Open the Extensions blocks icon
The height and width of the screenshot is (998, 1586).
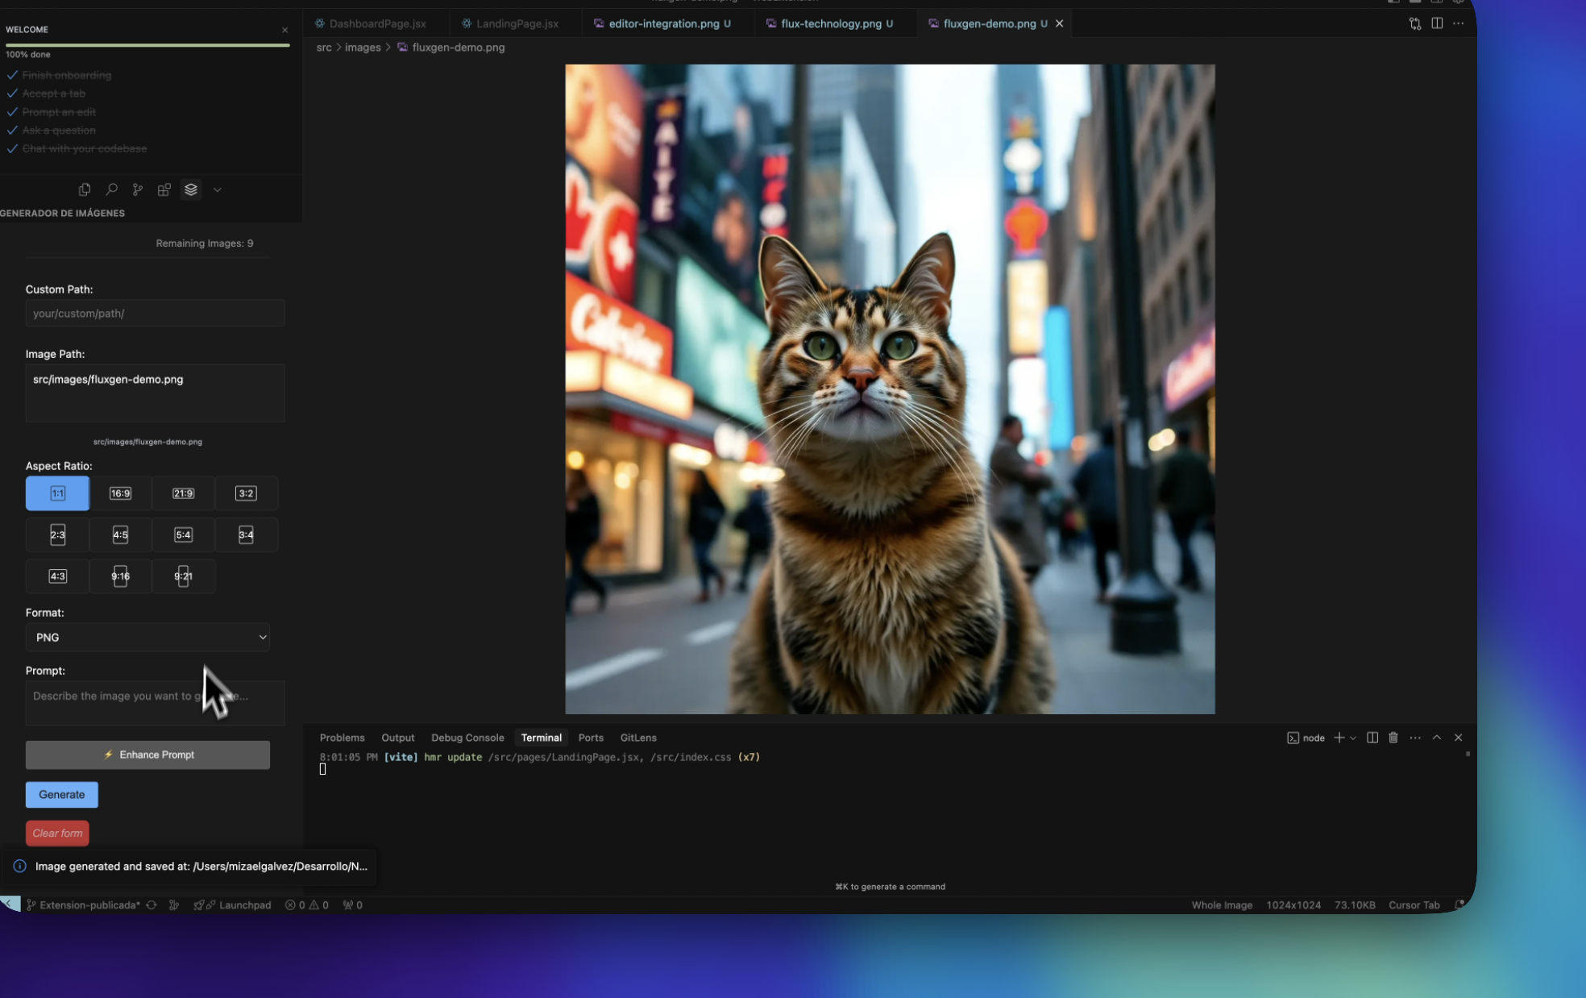click(x=164, y=189)
